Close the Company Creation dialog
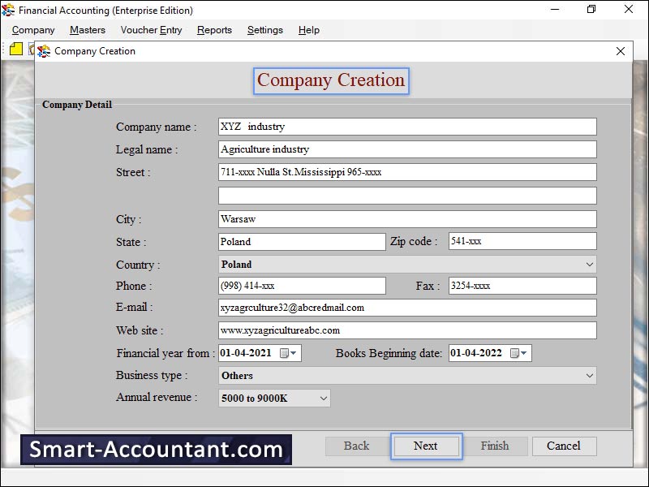649x487 pixels. click(x=621, y=51)
